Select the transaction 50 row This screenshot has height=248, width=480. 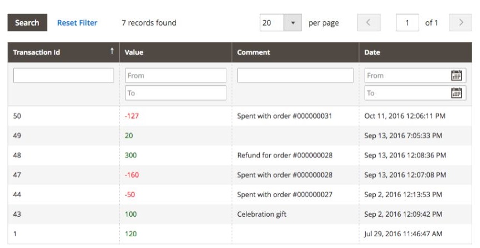click(x=240, y=116)
